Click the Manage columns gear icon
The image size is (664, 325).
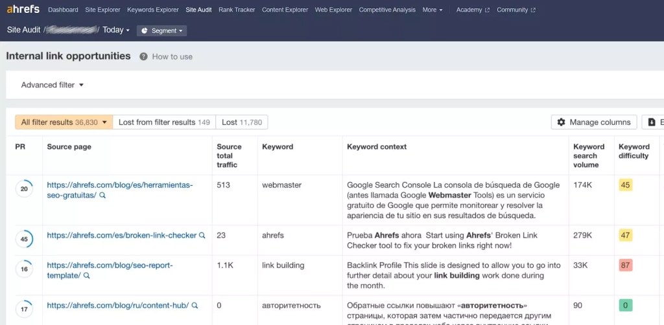[x=562, y=122]
